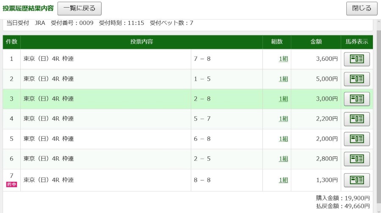Show betting ticket for row 2 bet 1-5

click(357, 79)
